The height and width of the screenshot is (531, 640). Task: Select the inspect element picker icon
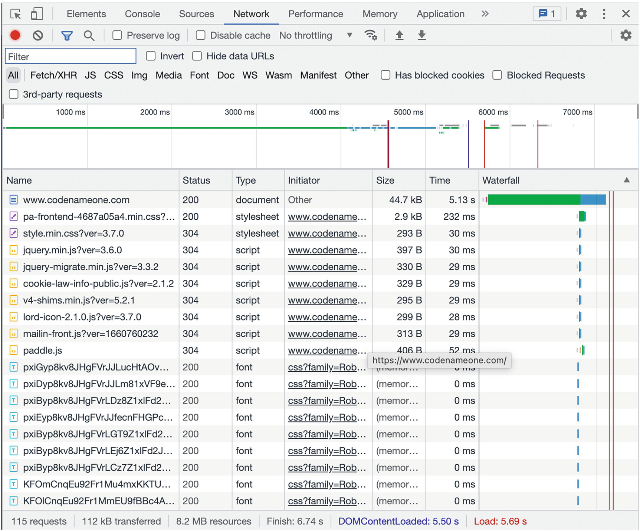point(16,14)
